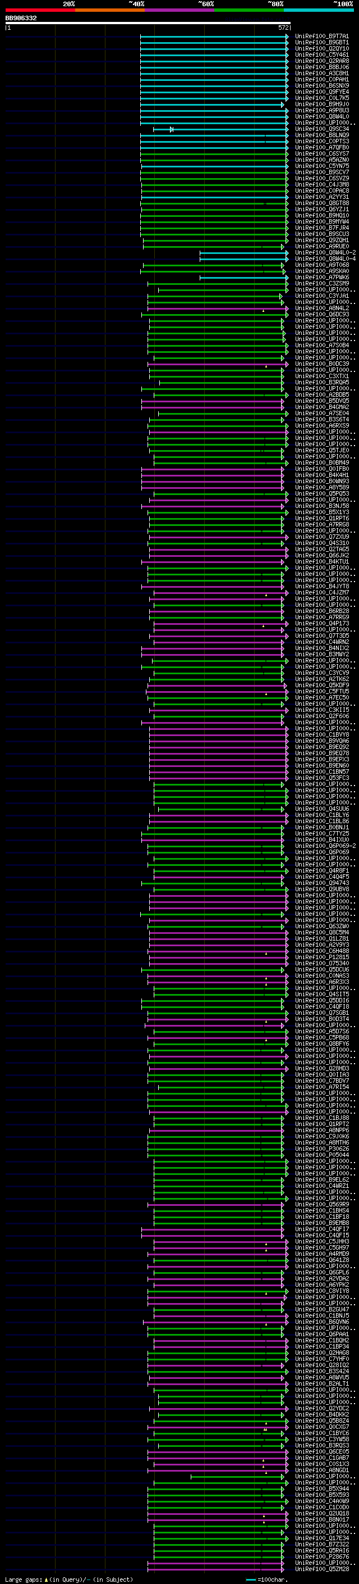This screenshot has height=1584, width=359.
Task: Click the query end position 572
Action: pyautogui.click(x=283, y=28)
